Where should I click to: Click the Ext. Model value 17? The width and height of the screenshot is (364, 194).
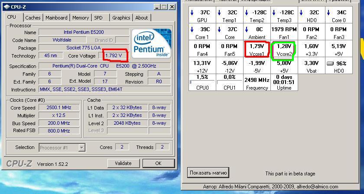click(105, 81)
